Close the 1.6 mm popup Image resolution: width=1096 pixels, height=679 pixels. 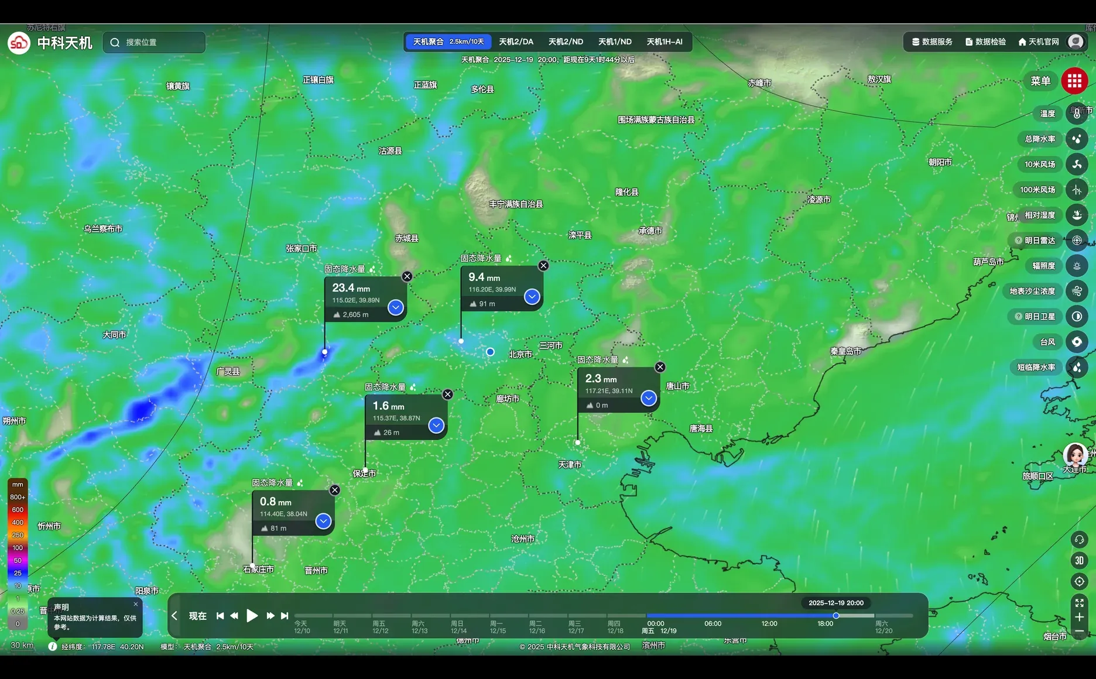pos(447,395)
